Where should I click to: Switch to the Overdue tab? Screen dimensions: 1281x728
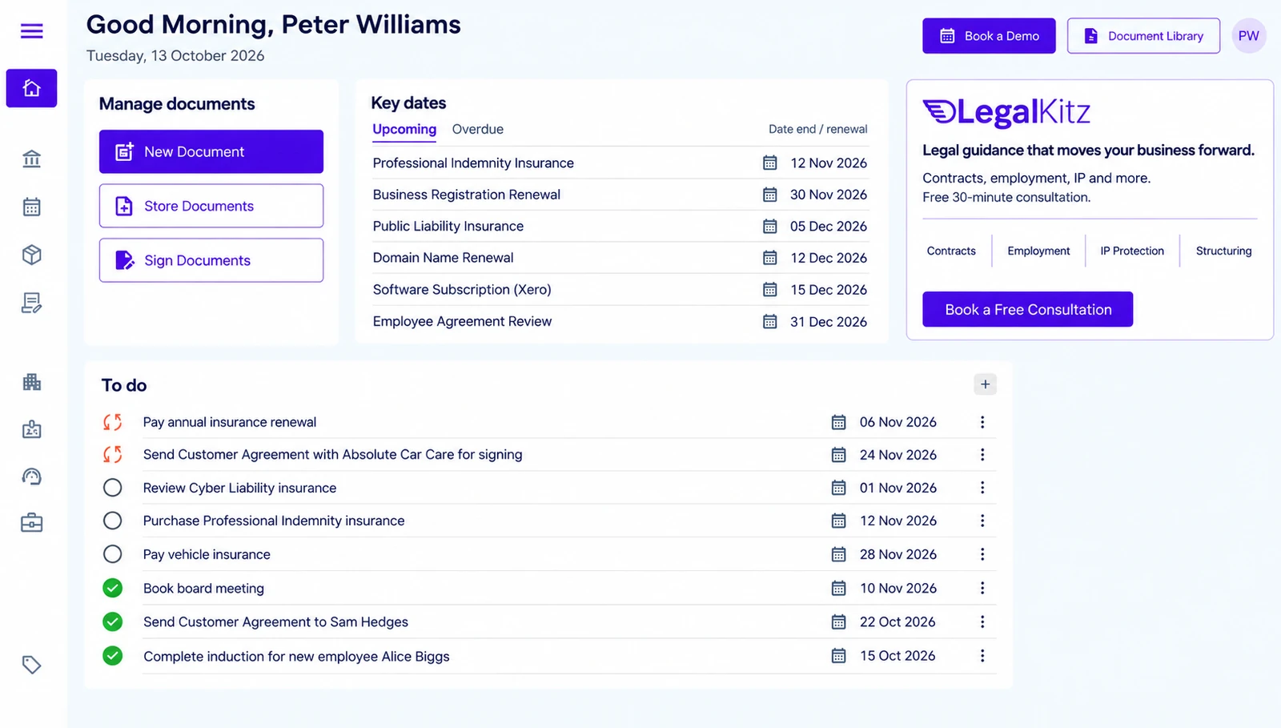tap(478, 130)
